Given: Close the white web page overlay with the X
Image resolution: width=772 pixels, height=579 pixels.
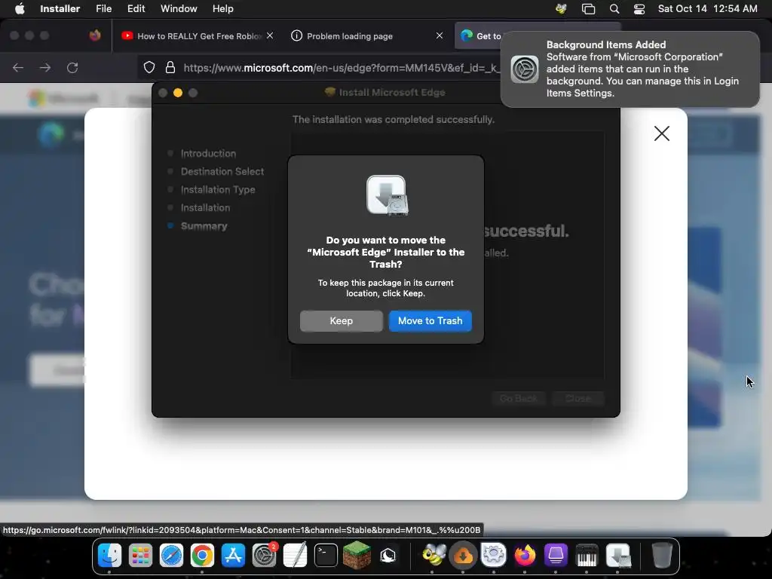Looking at the screenshot, I should point(662,133).
